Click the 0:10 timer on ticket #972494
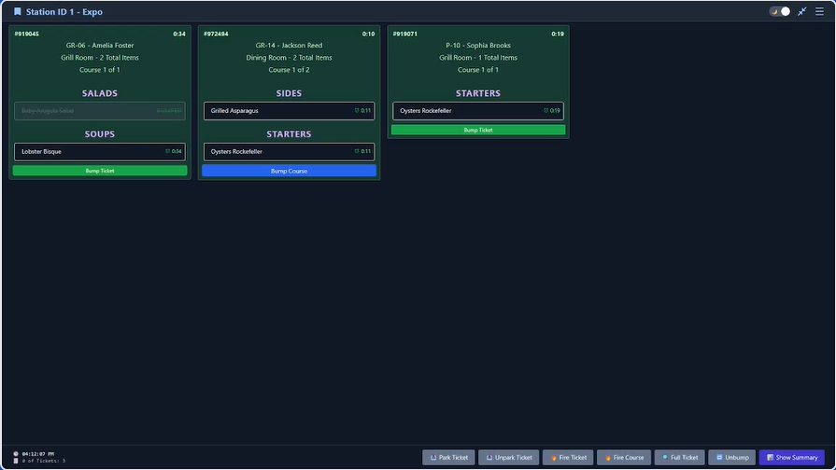 point(368,35)
